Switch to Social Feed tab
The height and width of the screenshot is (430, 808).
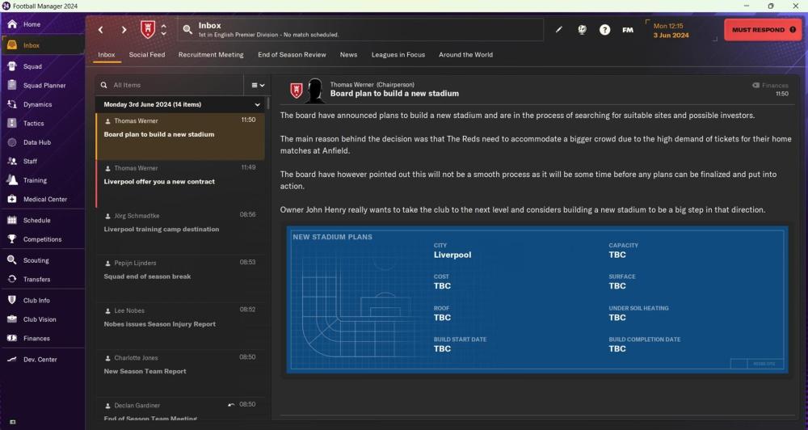click(147, 55)
